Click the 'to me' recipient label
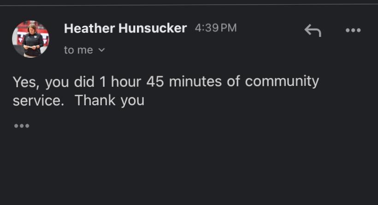378x205 pixels. (78, 50)
